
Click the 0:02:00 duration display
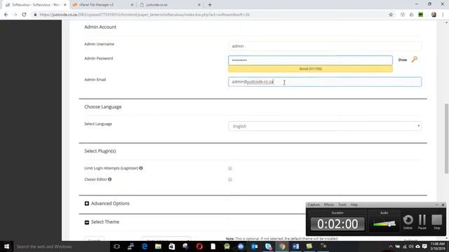click(x=337, y=224)
